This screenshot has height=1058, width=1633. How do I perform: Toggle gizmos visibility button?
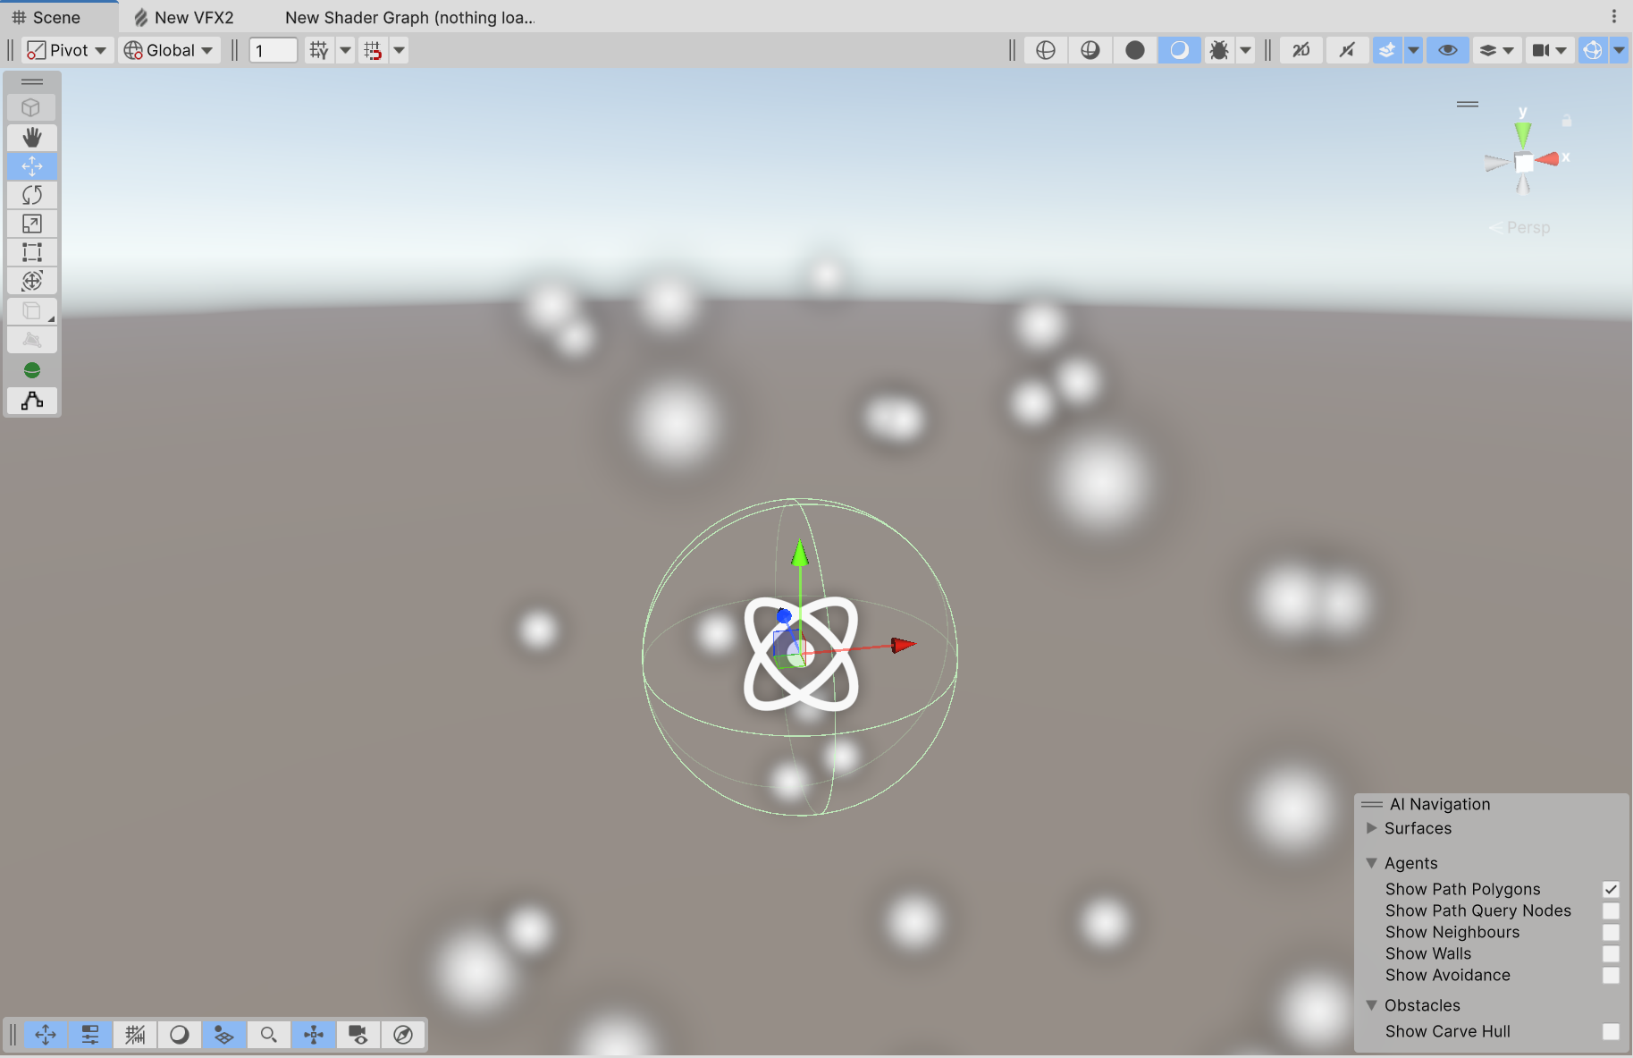[x=1593, y=50]
